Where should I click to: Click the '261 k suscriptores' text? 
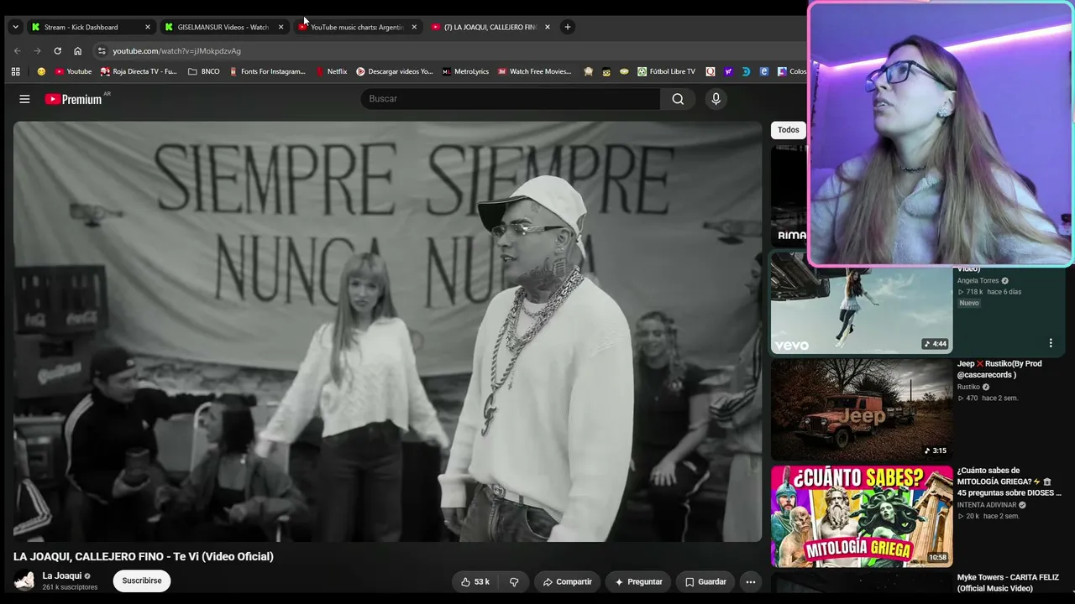pos(70,587)
